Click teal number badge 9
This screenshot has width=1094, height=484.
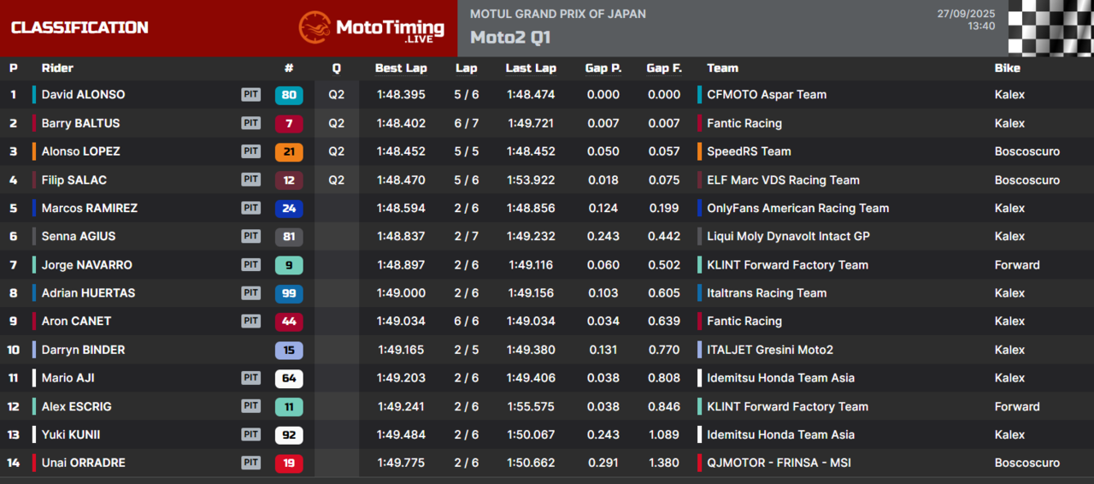289,265
